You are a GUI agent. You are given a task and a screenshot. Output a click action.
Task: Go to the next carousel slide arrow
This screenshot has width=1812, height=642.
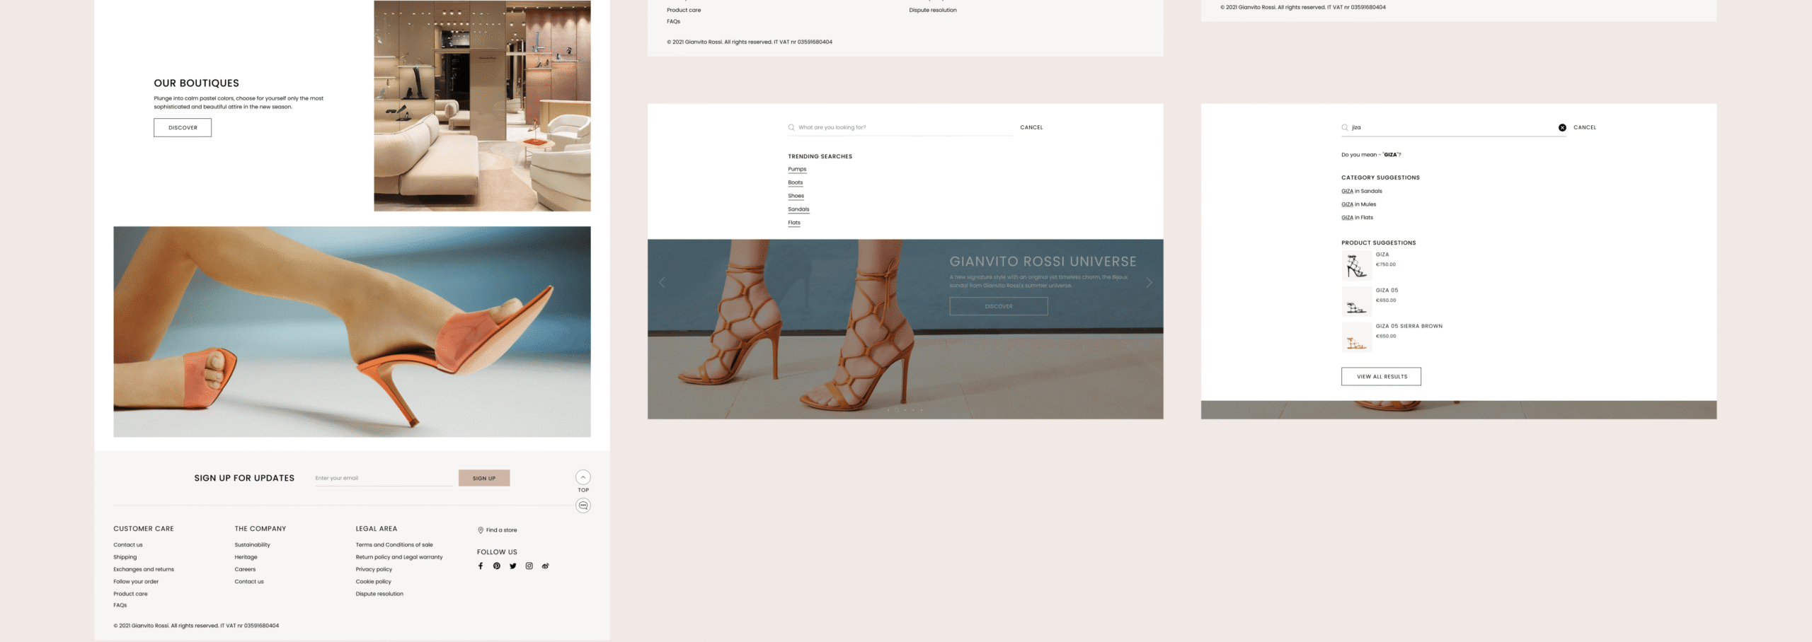point(1149,282)
